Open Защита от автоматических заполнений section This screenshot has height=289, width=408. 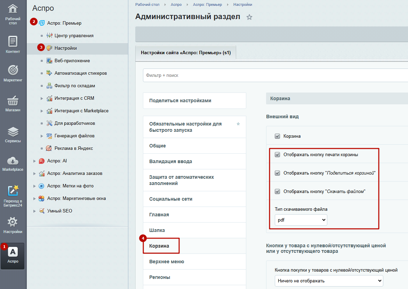point(194,180)
